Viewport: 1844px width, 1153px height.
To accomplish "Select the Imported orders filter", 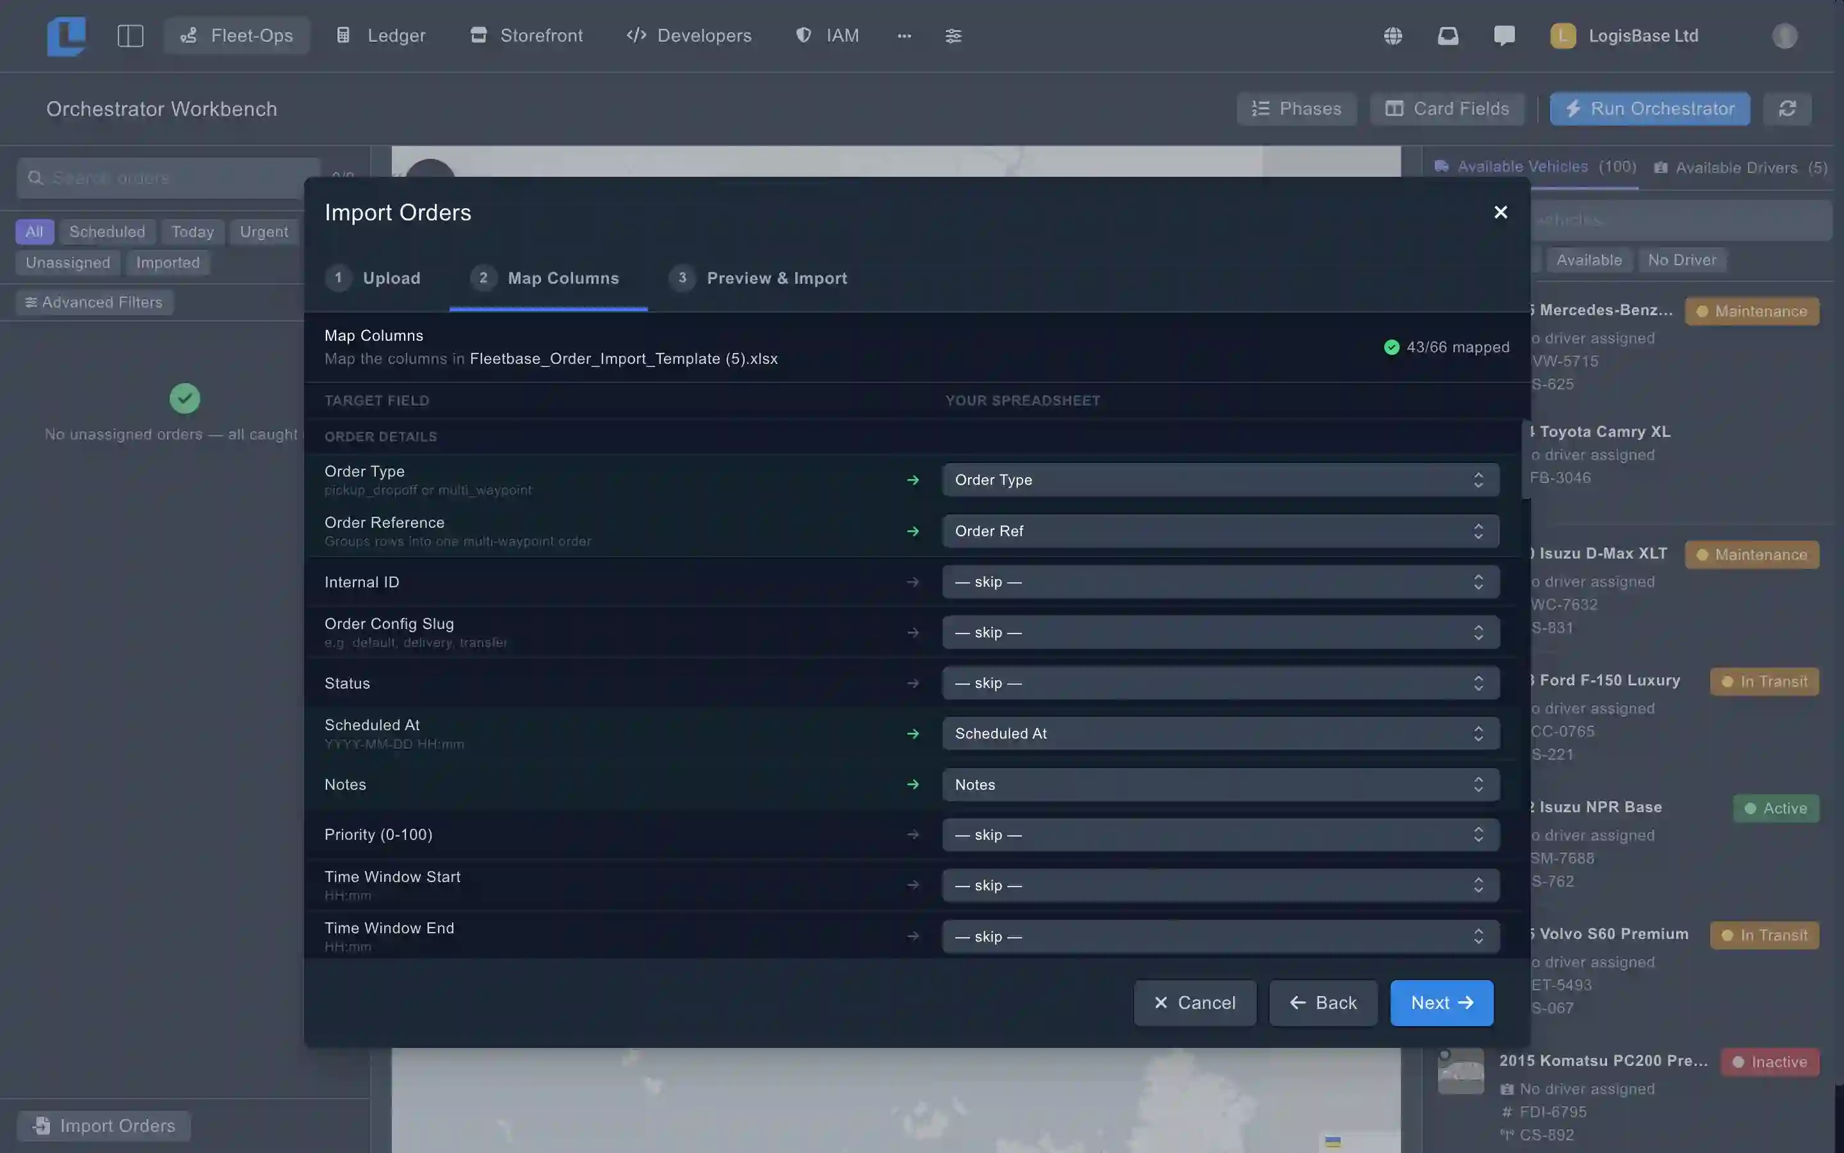I will coord(168,263).
